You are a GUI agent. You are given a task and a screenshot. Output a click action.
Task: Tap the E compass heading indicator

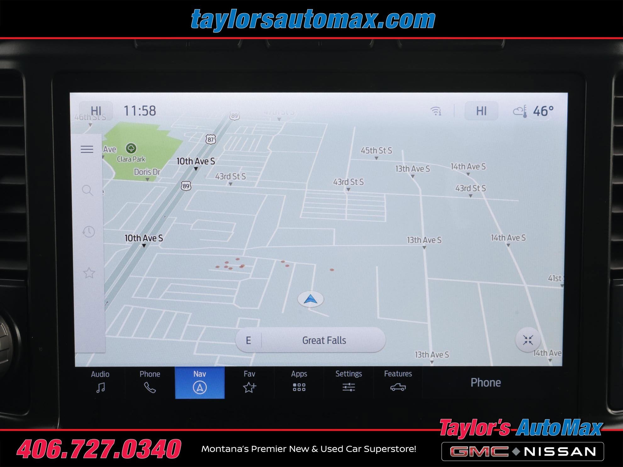tap(249, 340)
